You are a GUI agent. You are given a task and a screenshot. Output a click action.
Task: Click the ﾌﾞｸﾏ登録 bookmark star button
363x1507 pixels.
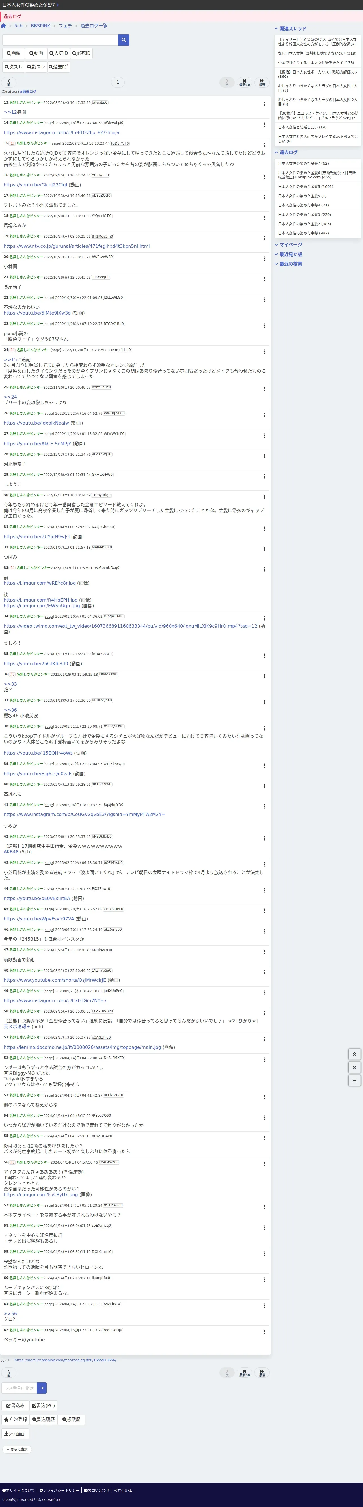[x=15, y=1419]
